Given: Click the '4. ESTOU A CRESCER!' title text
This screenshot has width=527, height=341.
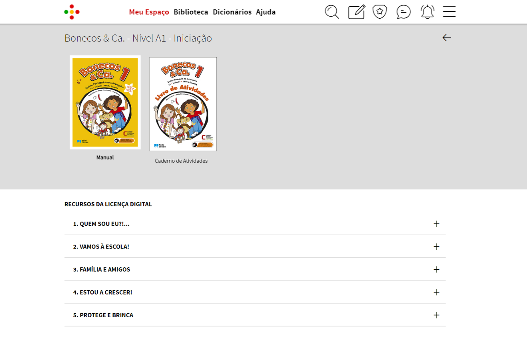Looking at the screenshot, I should click(103, 292).
